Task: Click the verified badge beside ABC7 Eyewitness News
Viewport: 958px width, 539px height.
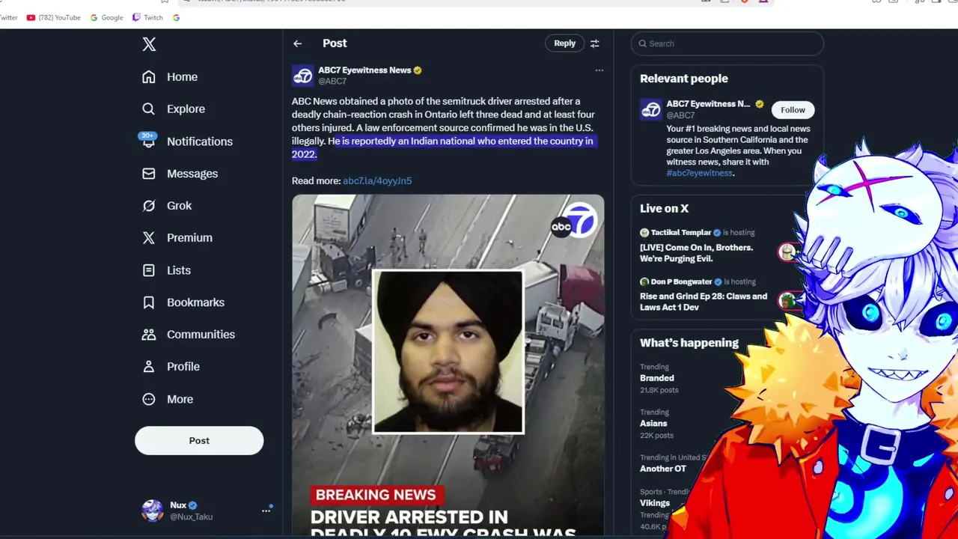Action: 418,70
